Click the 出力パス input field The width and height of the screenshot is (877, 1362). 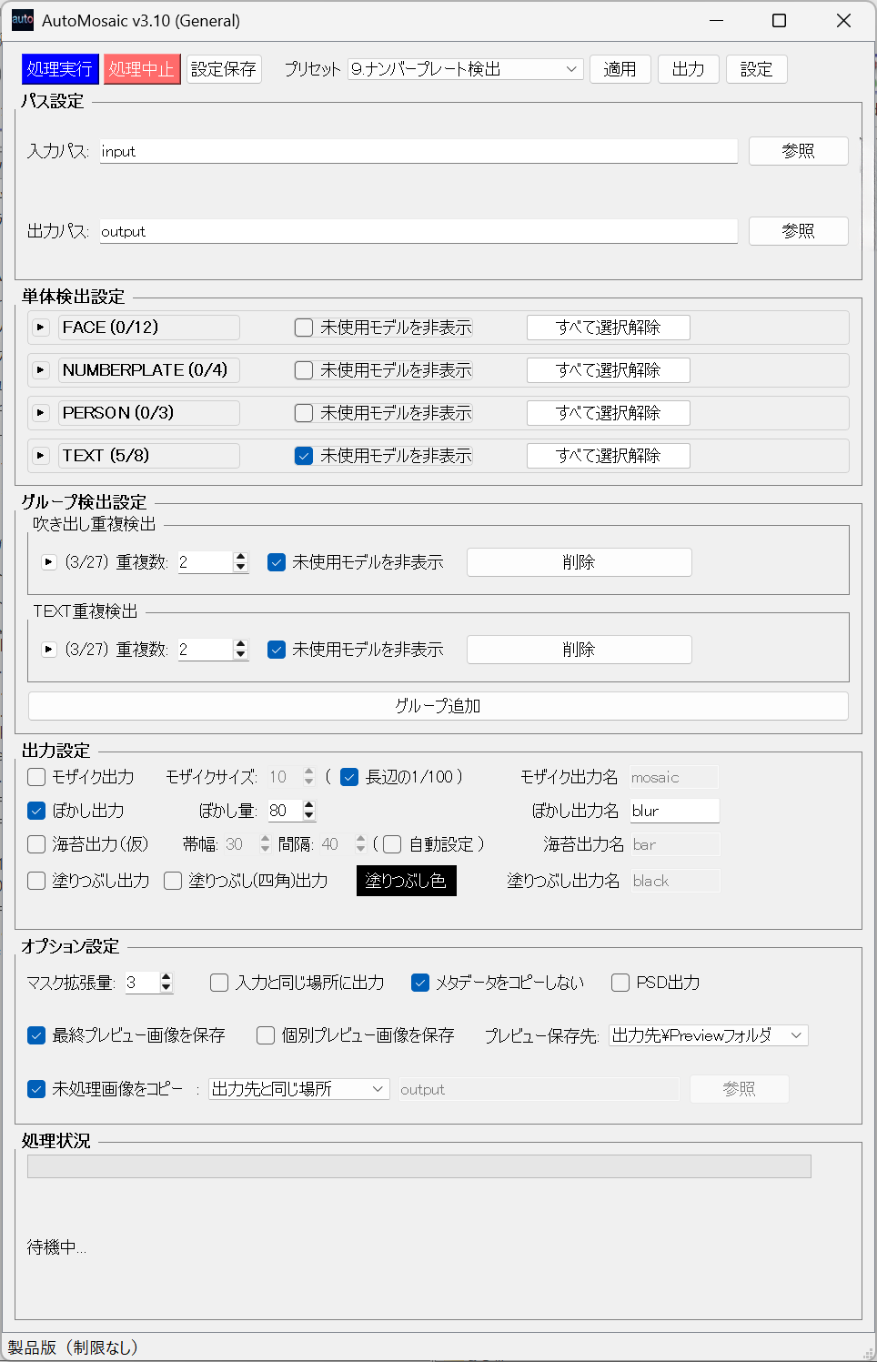418,232
